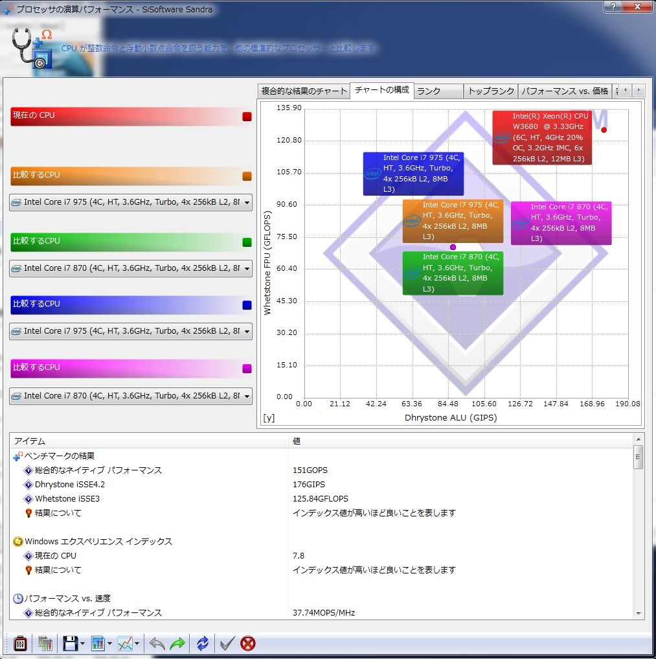The image size is (656, 659).
Task: Select the 176GIPS value
Action: 309,485
